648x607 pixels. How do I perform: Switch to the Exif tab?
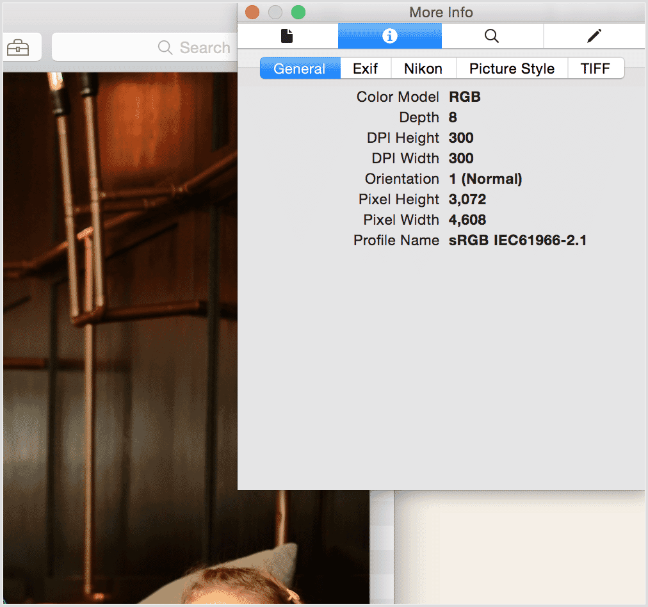pyautogui.click(x=366, y=68)
